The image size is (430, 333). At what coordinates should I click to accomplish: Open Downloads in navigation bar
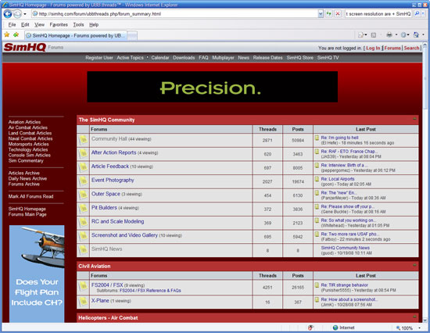coord(184,58)
